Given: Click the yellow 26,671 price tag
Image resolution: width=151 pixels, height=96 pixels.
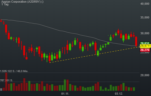Looking at the screenshot, I should tap(145, 46).
